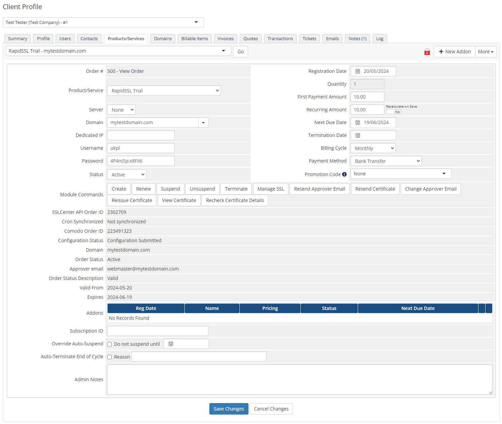The width and height of the screenshot is (502, 424).
Task: Open the Next Due Date calendar picker
Action: (358, 122)
